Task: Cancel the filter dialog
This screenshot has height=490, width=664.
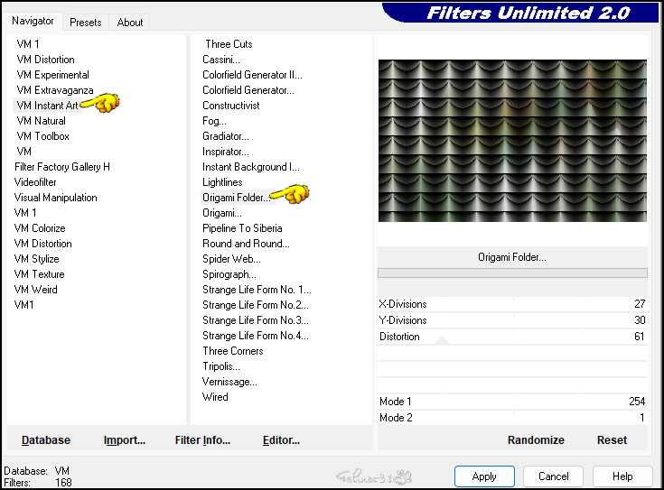Action: [554, 476]
